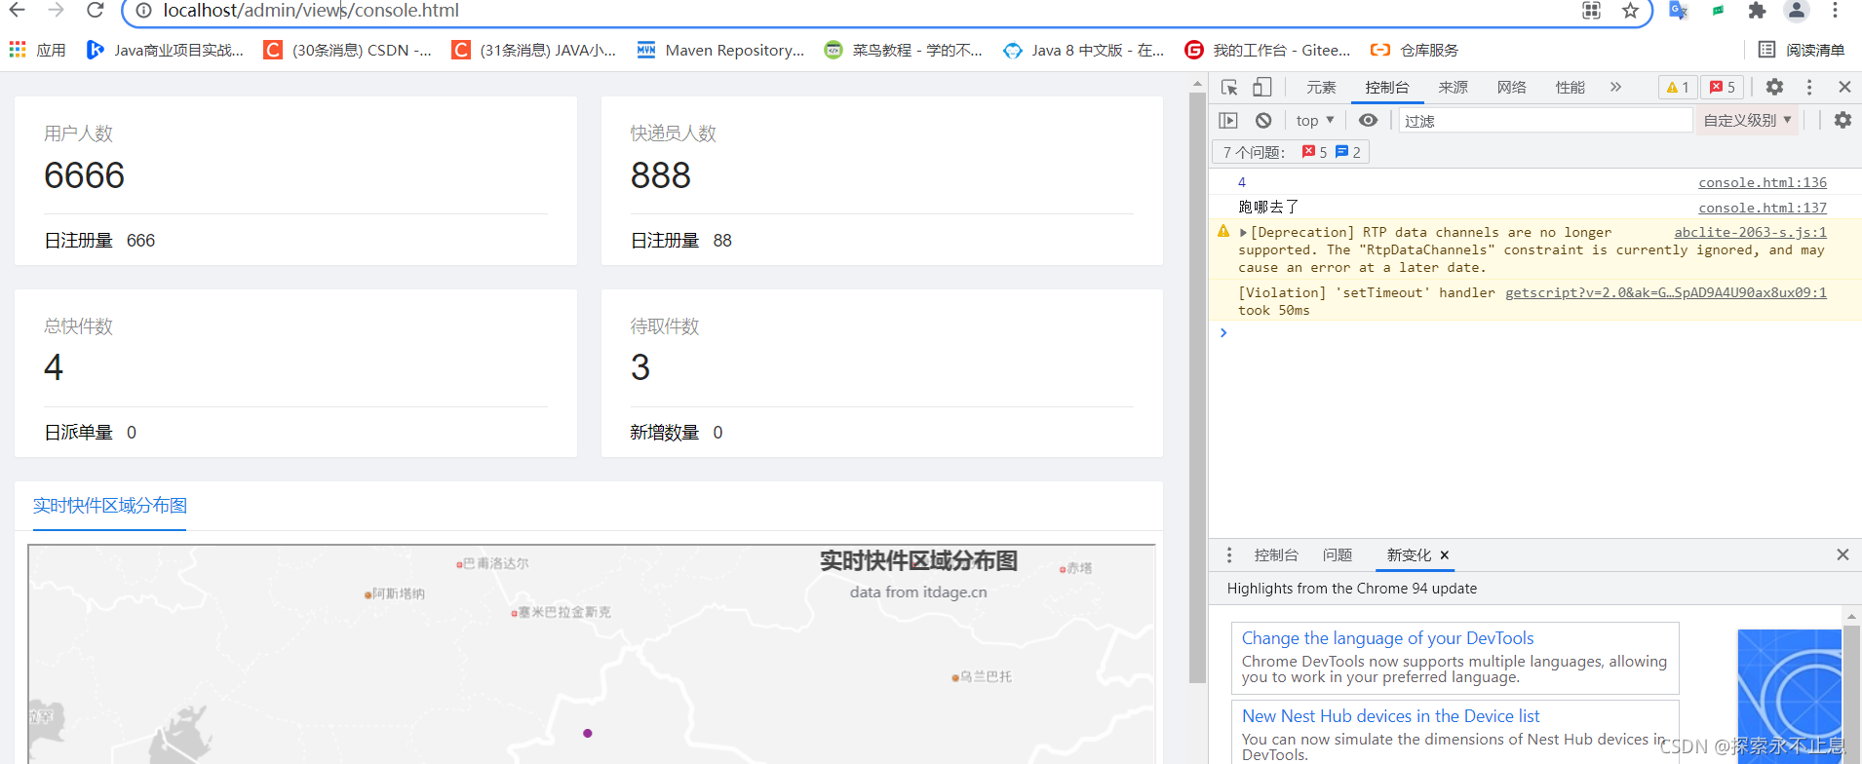Expand the Deprecation warning message triangle
Image resolution: width=1862 pixels, height=764 pixels.
[1243, 233]
